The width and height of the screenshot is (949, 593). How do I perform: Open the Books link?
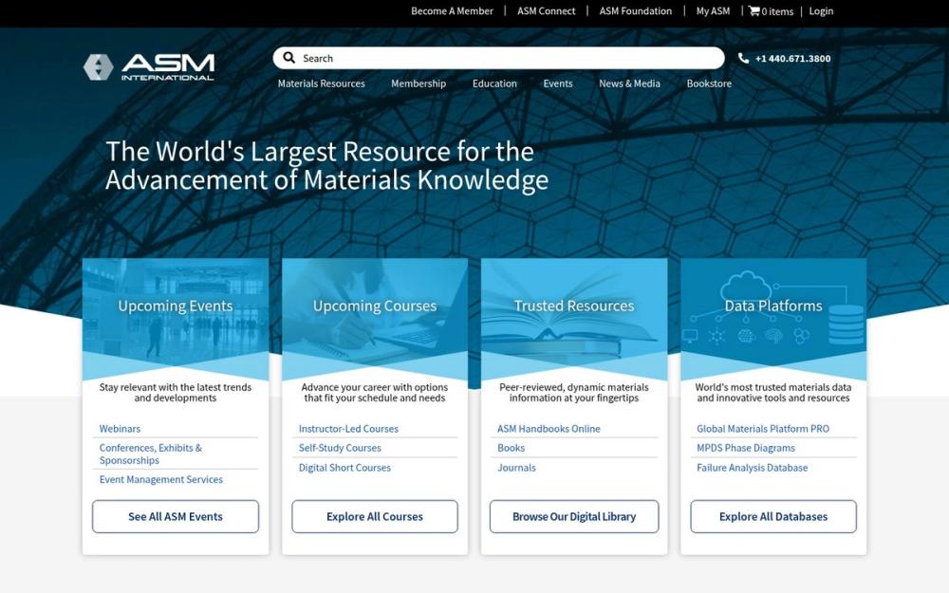[x=511, y=448]
